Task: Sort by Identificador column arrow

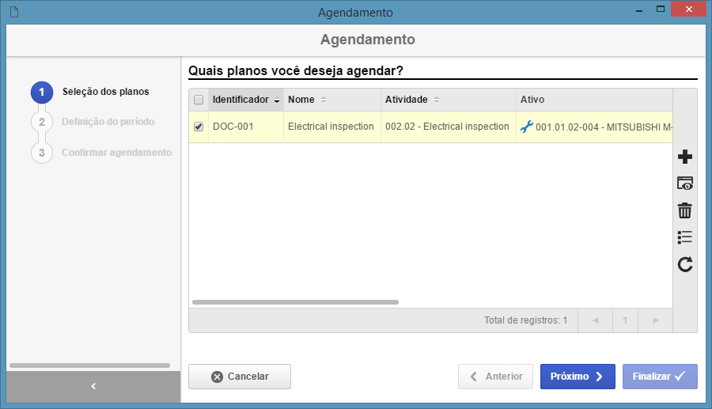Action: coord(277,100)
